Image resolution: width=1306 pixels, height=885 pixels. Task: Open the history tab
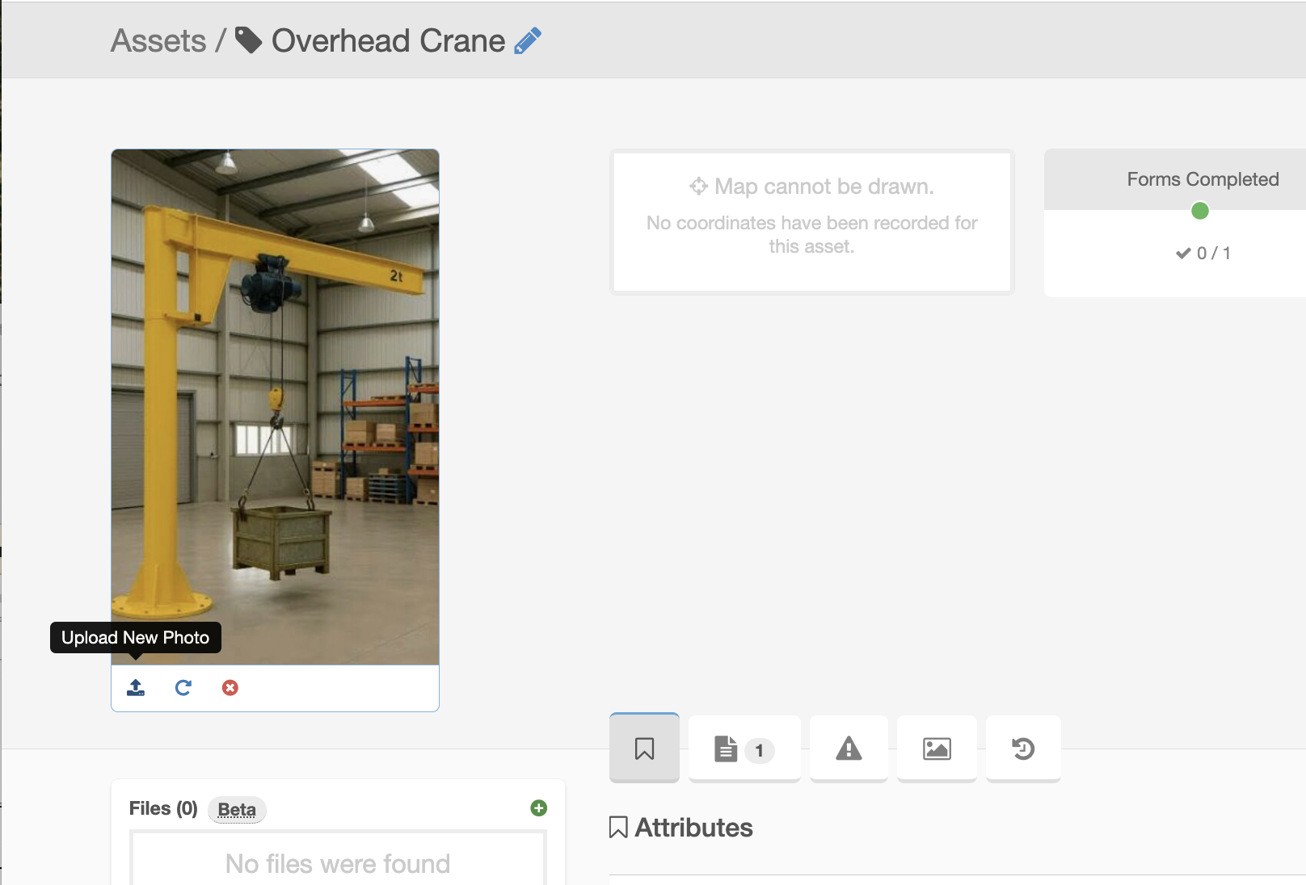[x=1023, y=749]
